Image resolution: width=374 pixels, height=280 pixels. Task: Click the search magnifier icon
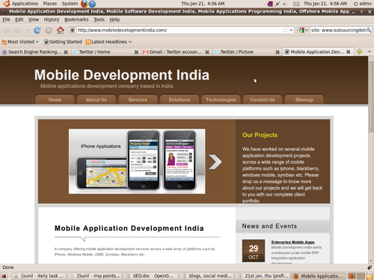[369, 30]
